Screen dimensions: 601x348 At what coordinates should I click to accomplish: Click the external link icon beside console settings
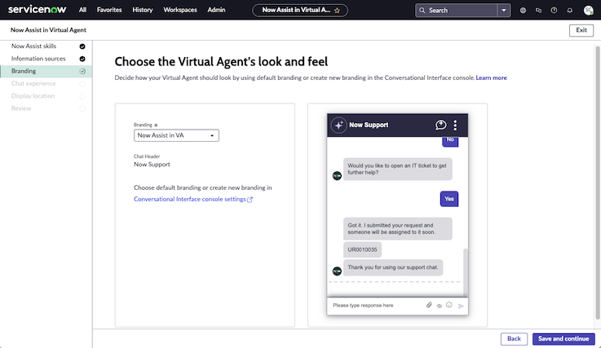pyautogui.click(x=250, y=200)
